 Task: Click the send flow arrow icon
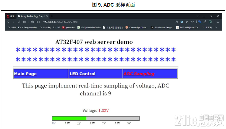187,22
